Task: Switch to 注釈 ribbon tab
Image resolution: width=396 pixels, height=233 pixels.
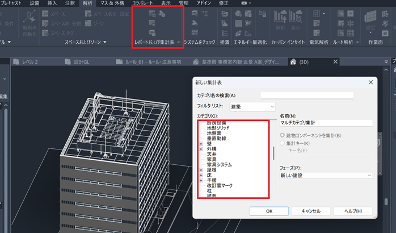Action: [x=70, y=3]
